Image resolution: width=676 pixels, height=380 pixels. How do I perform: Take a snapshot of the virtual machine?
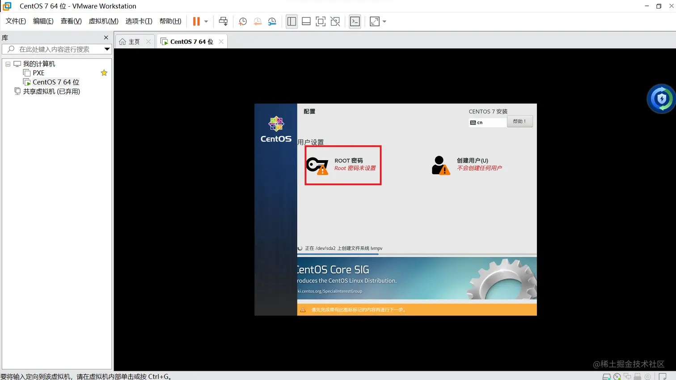tap(243, 21)
